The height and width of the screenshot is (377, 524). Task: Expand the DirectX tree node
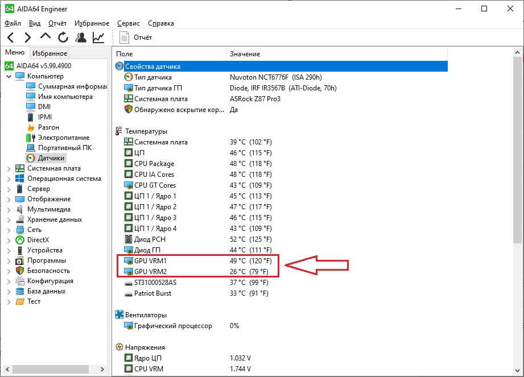click(9, 240)
